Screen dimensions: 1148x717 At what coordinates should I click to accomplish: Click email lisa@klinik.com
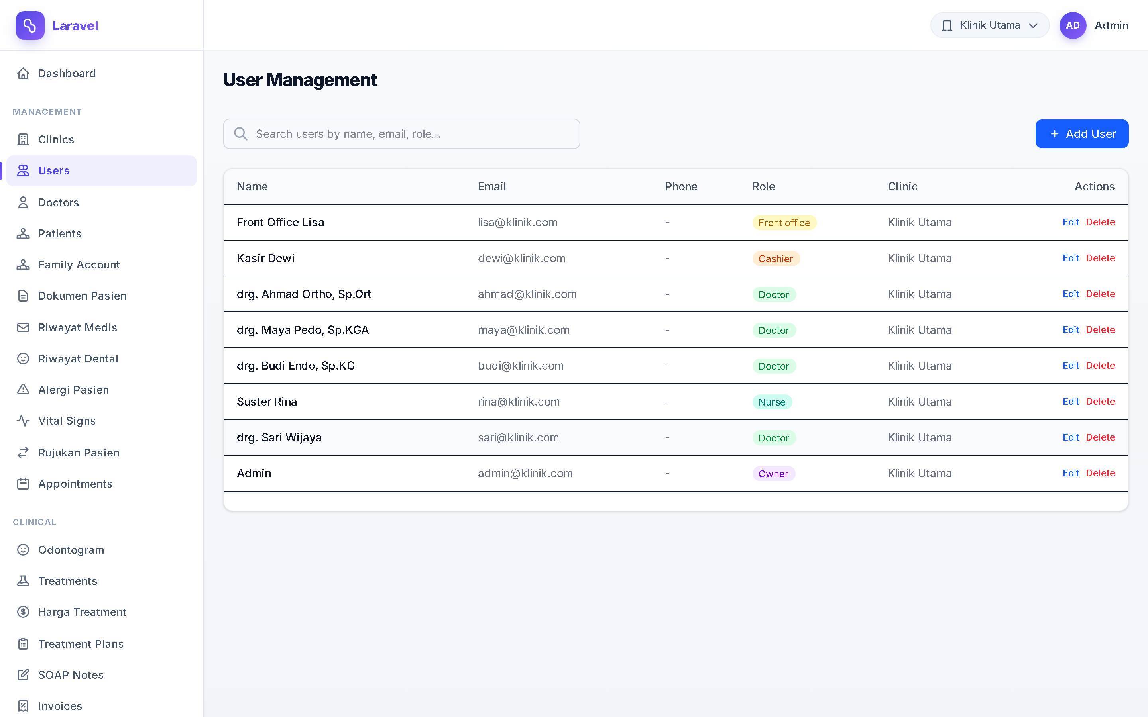click(517, 222)
